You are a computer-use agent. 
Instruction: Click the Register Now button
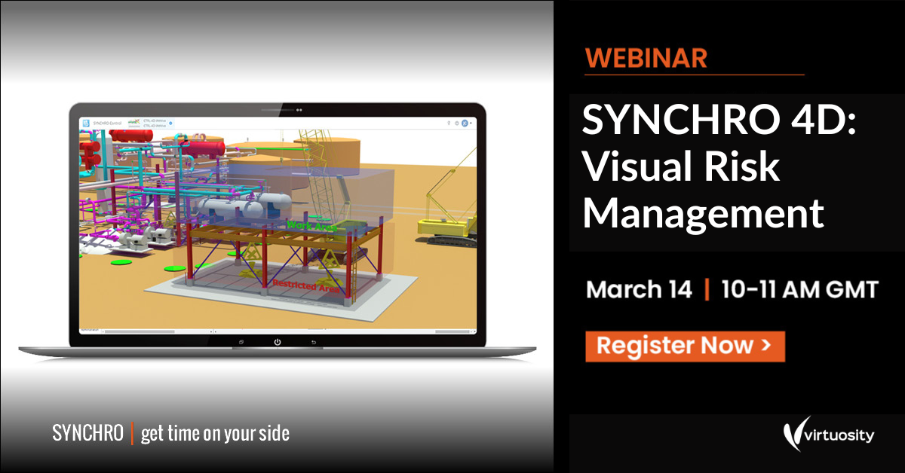pyautogui.click(x=685, y=346)
